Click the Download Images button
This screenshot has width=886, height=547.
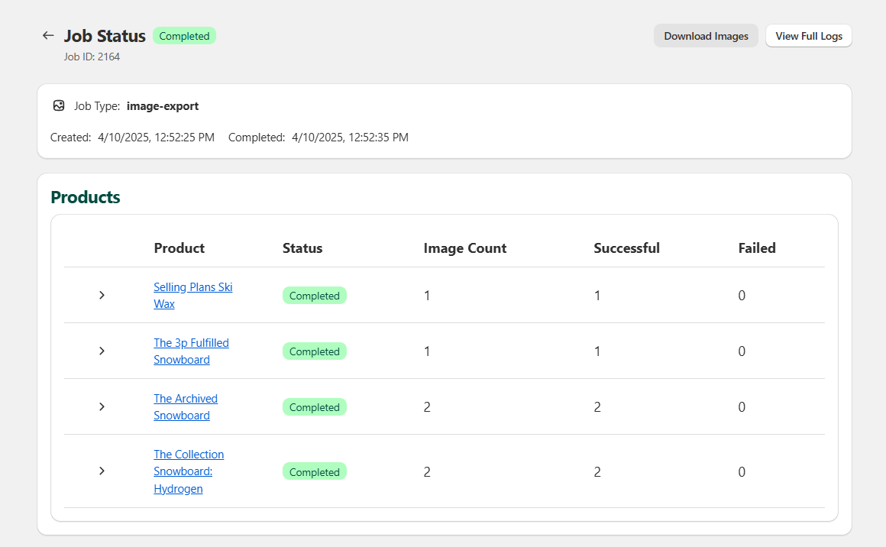pos(706,36)
